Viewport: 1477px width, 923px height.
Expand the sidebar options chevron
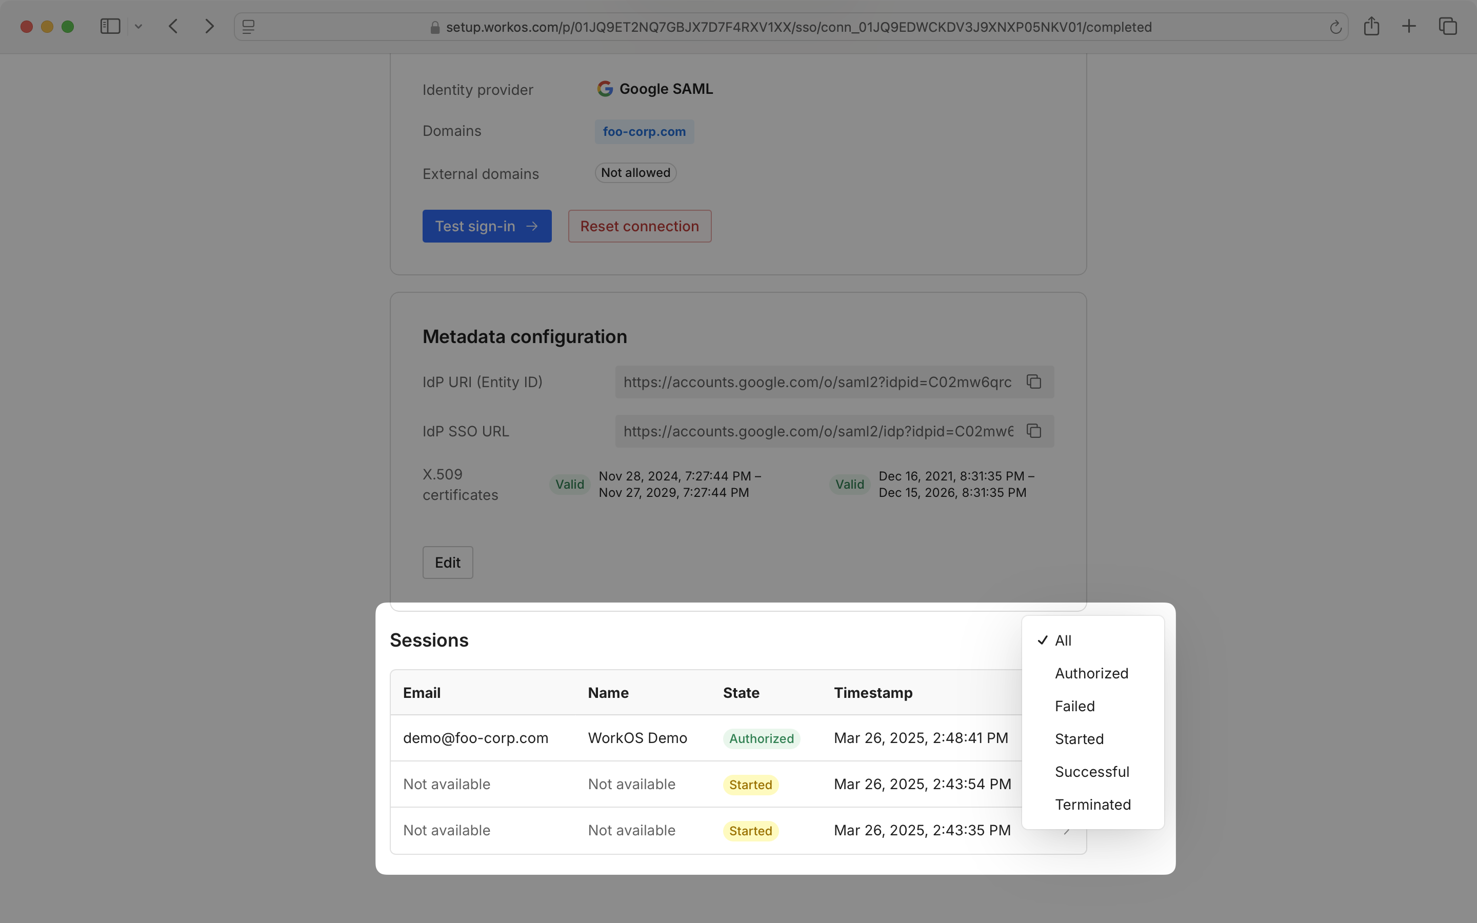pos(138,26)
